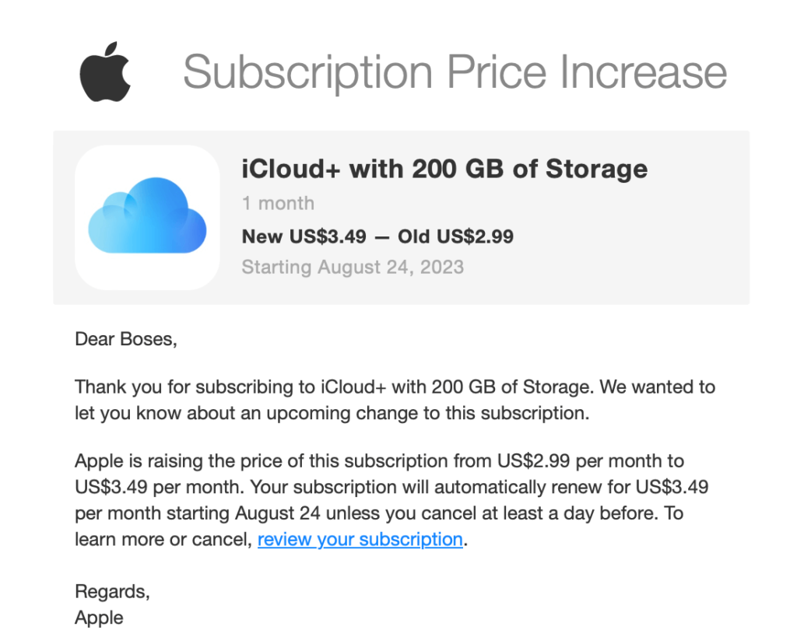Click the 1 month duration label
This screenshot has height=637, width=797.
pyautogui.click(x=278, y=203)
